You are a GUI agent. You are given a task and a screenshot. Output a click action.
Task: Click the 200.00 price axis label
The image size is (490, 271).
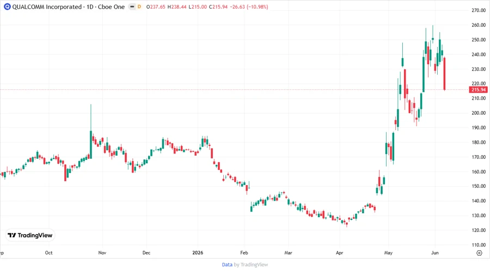(479, 113)
